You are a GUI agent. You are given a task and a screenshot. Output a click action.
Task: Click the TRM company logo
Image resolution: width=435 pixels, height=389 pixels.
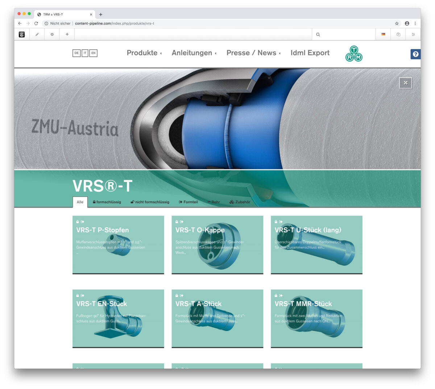click(354, 54)
